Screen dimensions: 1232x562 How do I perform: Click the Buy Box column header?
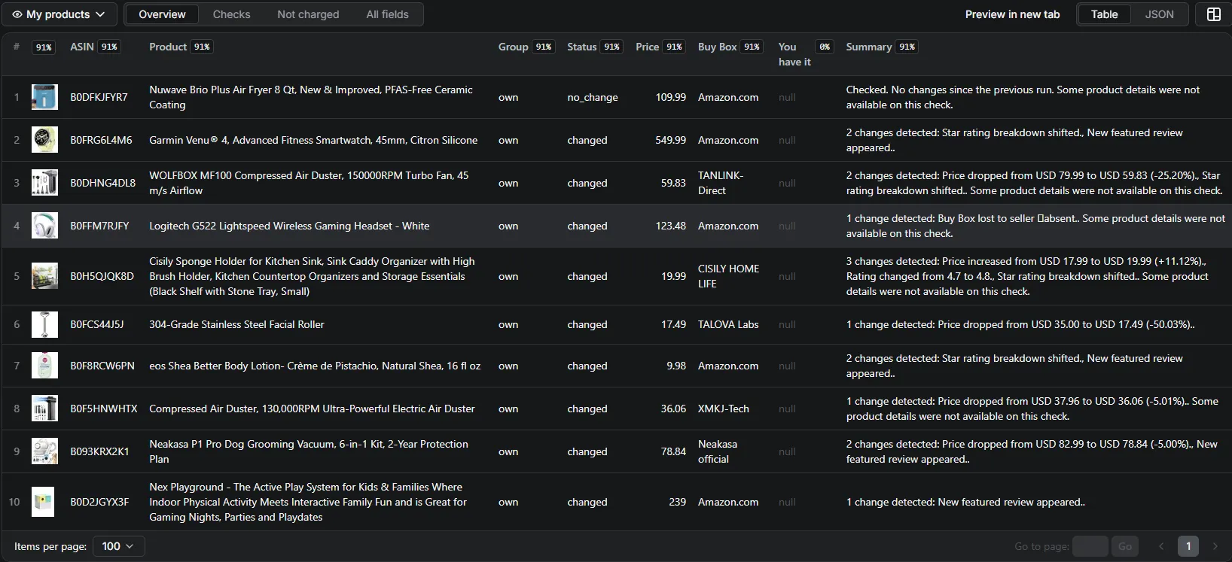[x=717, y=47]
